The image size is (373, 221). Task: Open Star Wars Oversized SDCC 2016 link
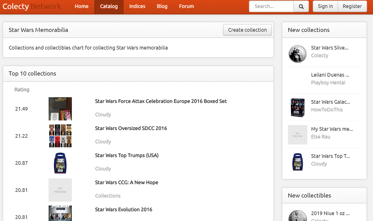[131, 128]
